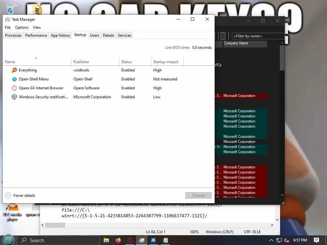Click Notepad's horizontal scroll left arrow
Viewport: 327px width, 245px height.
pos(42,225)
